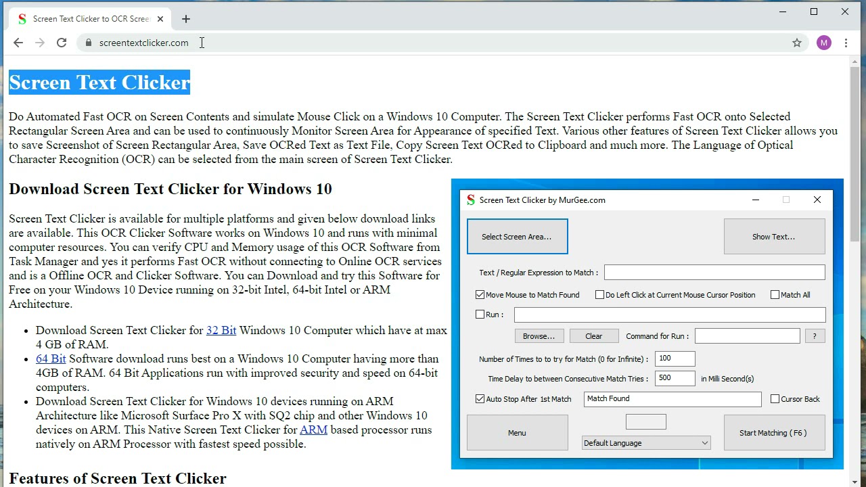866x487 pixels.
Task: Follow the 32 Bit download link
Action: [x=221, y=330]
